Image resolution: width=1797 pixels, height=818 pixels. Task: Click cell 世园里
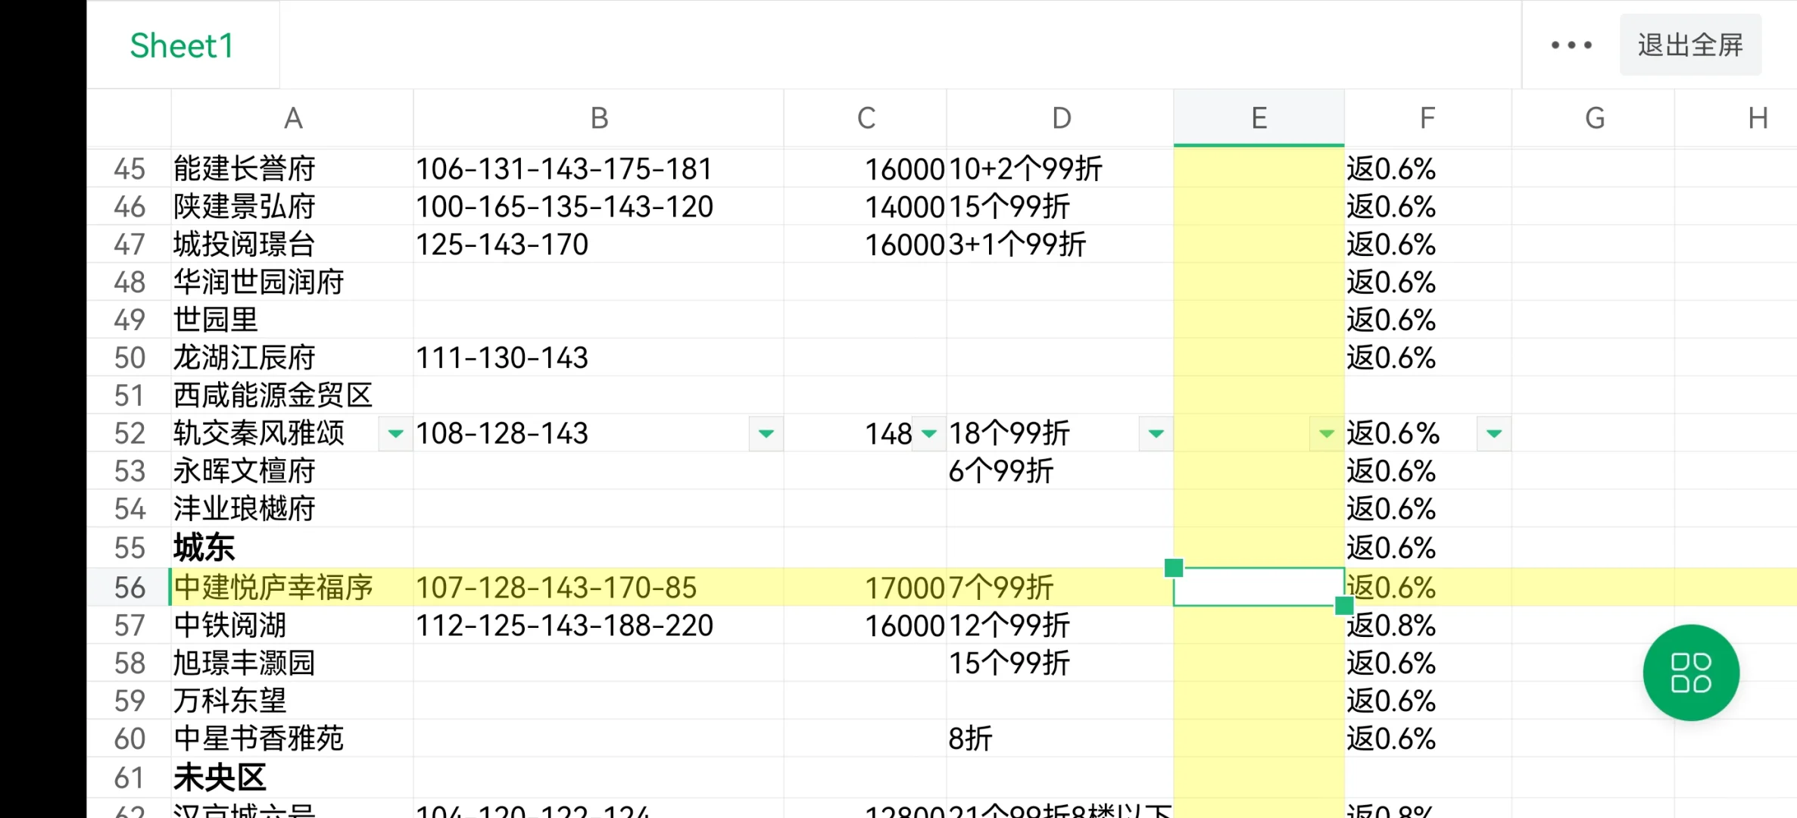[x=292, y=320]
